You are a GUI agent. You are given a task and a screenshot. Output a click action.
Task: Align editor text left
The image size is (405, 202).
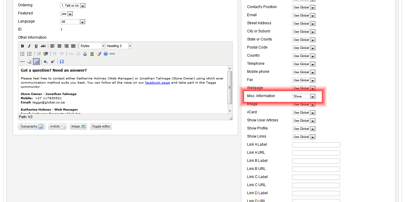(53, 46)
